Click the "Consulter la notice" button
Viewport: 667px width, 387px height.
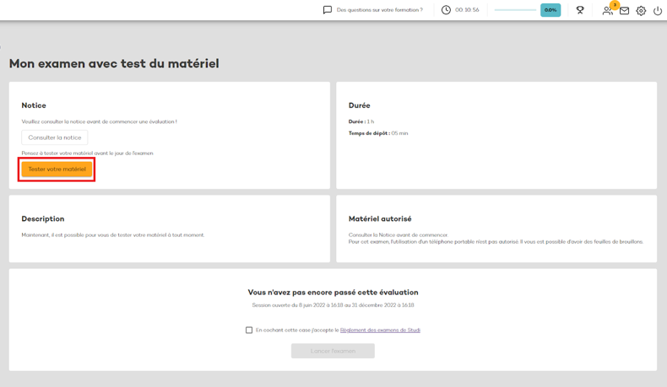point(55,137)
